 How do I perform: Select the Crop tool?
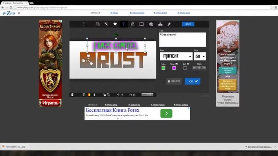coord(98,24)
